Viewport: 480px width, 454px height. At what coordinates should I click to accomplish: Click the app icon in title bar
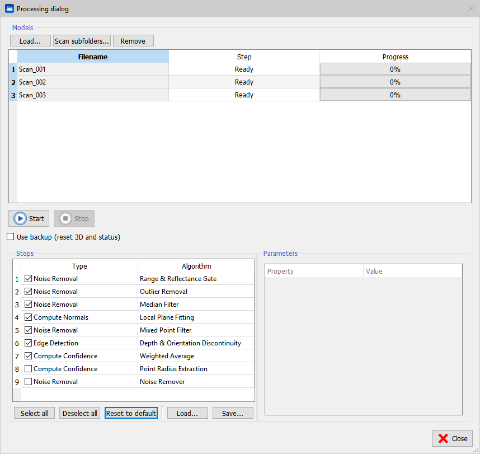pyautogui.click(x=10, y=9)
